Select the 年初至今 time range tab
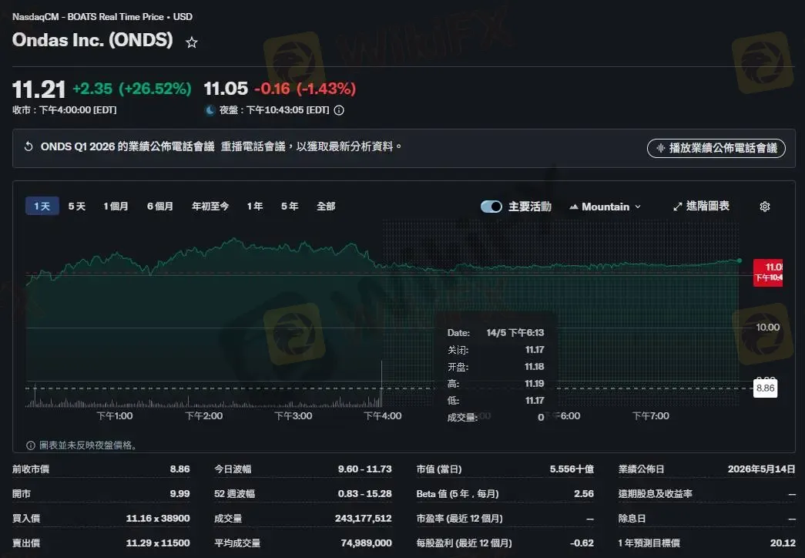Viewport: 805px width, 558px height. [x=210, y=206]
